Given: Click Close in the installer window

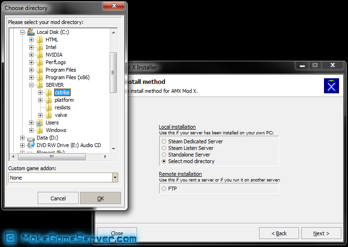Looking at the screenshot, I should click(117, 233).
